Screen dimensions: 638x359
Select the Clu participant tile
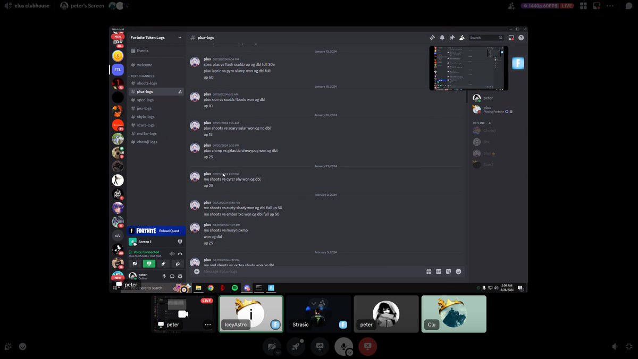[x=454, y=314]
